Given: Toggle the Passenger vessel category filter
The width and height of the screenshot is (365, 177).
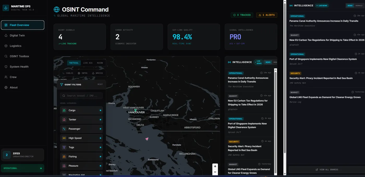Looking at the screenshot, I should coord(81,129).
